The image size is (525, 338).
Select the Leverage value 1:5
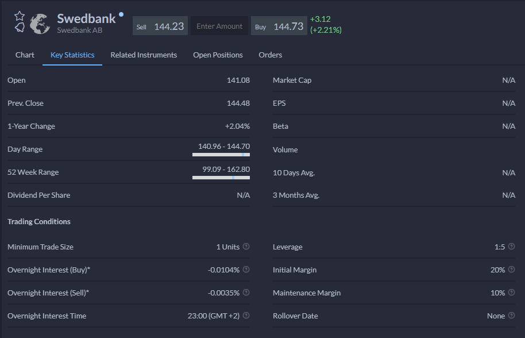(500, 247)
